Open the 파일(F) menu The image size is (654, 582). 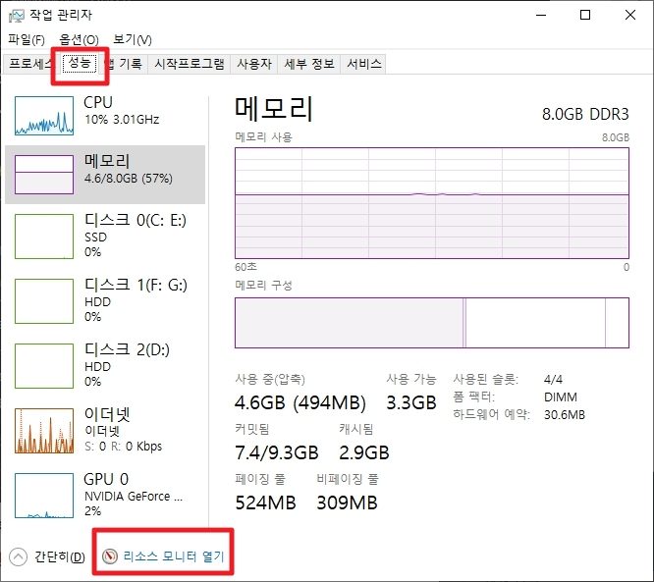(x=27, y=39)
